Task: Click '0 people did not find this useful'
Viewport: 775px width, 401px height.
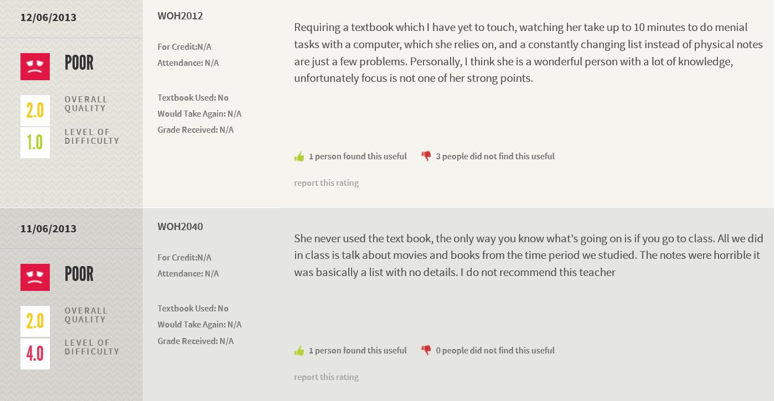Action: pyautogui.click(x=495, y=351)
